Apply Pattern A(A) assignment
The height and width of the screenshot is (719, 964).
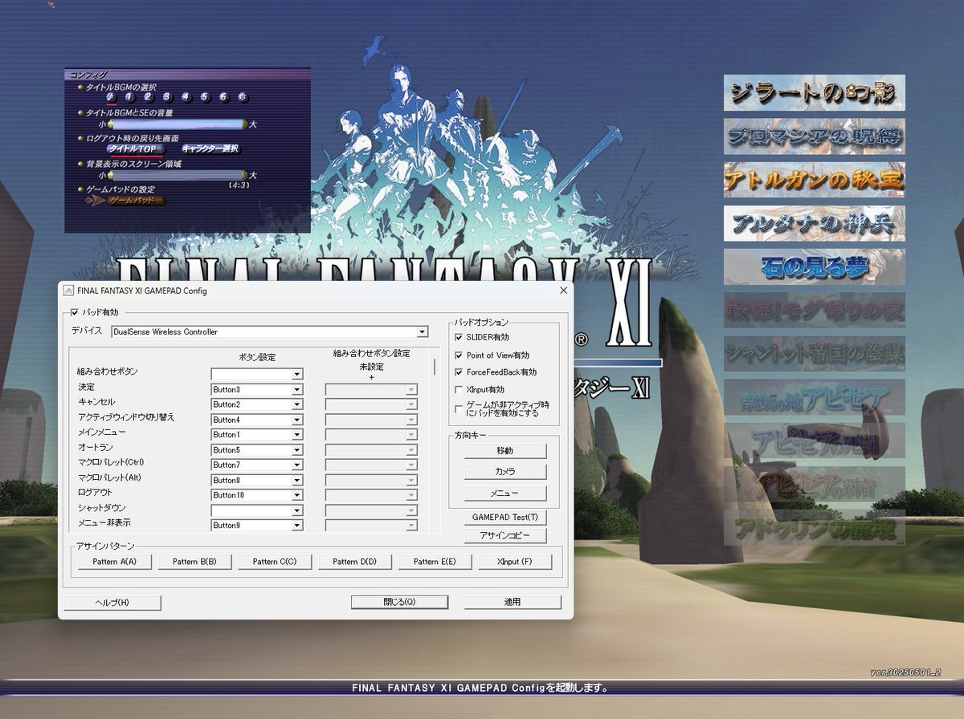[115, 562]
